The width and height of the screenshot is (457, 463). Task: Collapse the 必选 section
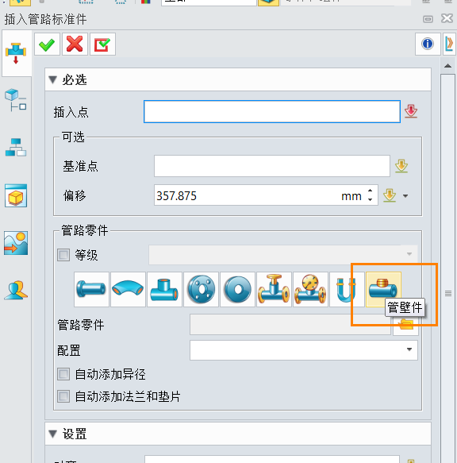53,79
